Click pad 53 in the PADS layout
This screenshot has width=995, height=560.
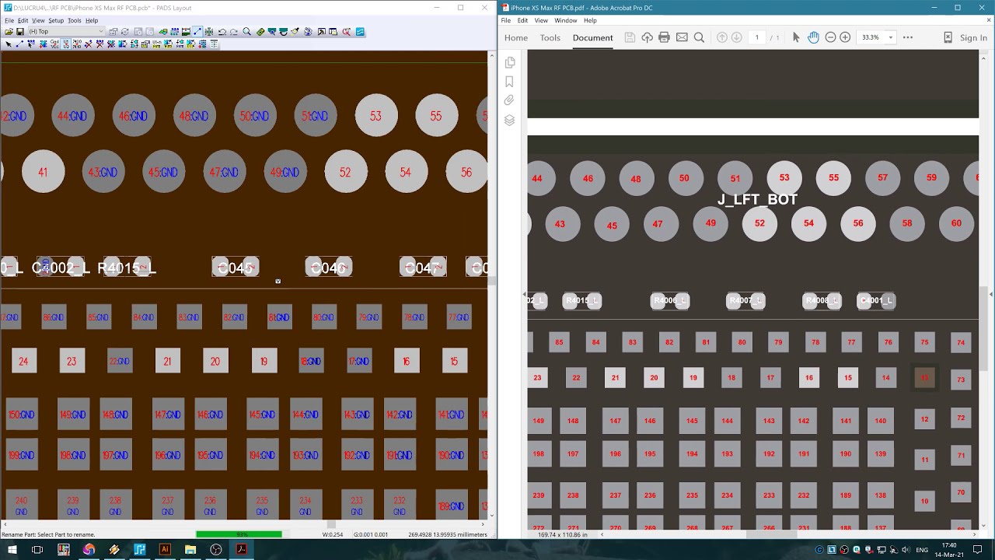(376, 116)
